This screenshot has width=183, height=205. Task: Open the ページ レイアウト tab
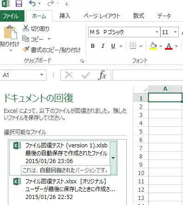102,16
